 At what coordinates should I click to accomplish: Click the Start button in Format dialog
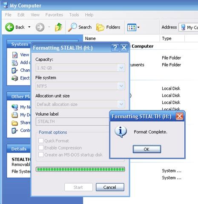point(78,187)
